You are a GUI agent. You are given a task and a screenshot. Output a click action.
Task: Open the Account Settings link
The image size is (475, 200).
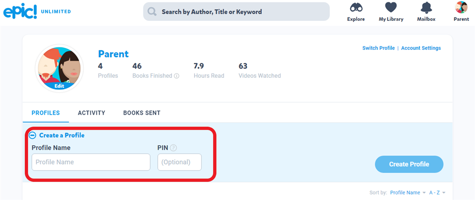(421, 48)
